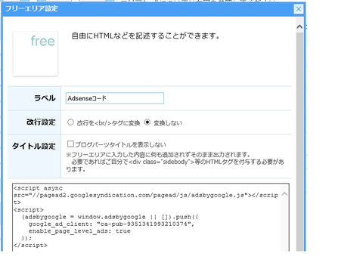Screen dimensions: 363x272
Task: Click the フリーエリア設定 title bar text
Action: click(x=32, y=9)
